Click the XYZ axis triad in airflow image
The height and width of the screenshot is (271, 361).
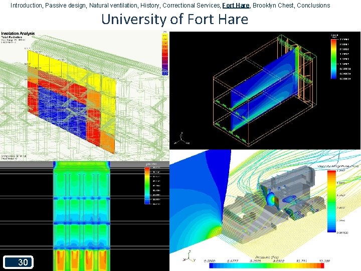click(182, 139)
